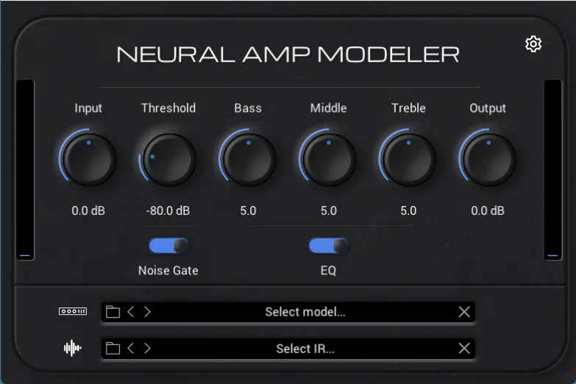Click the Bass knob
Image resolution: width=576 pixels, height=384 pixels.
pyautogui.click(x=249, y=159)
